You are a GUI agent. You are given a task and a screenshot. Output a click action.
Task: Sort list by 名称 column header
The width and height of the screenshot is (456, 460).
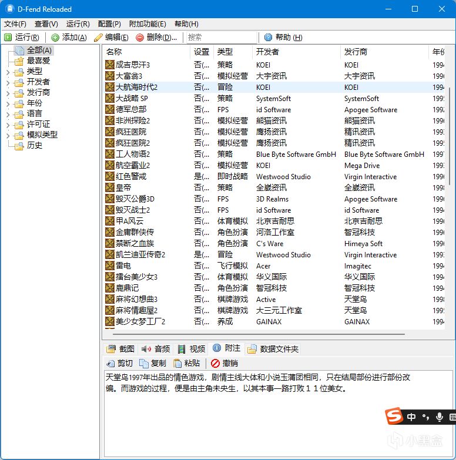146,52
